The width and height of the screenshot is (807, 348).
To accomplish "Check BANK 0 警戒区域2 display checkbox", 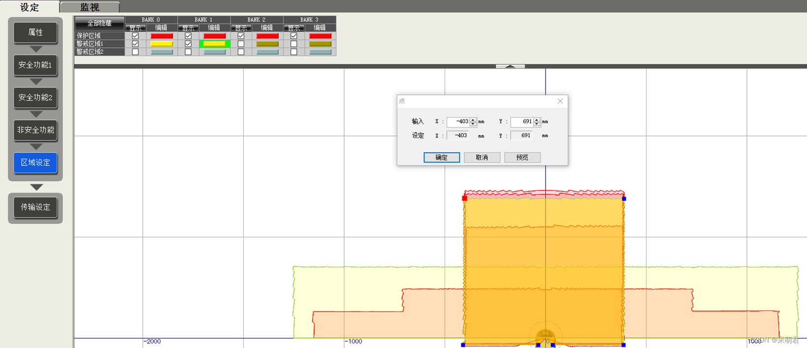I will click(x=135, y=52).
